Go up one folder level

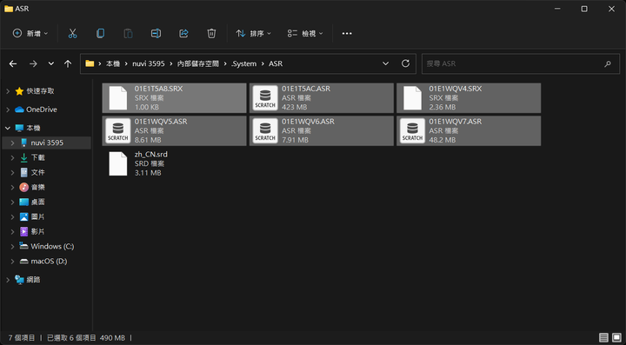point(68,63)
